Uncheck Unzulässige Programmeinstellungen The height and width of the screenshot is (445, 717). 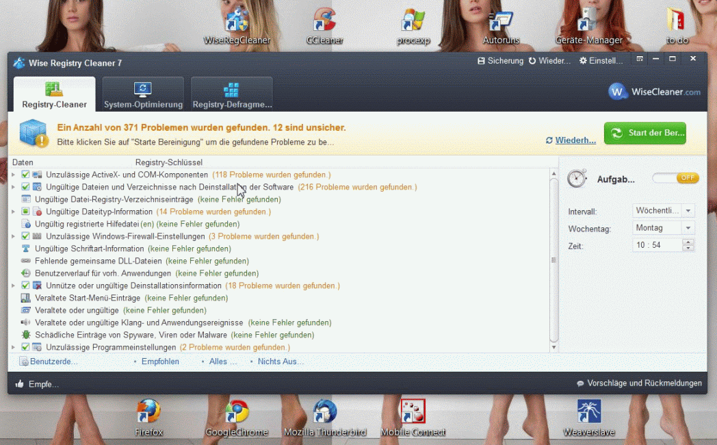(25, 348)
